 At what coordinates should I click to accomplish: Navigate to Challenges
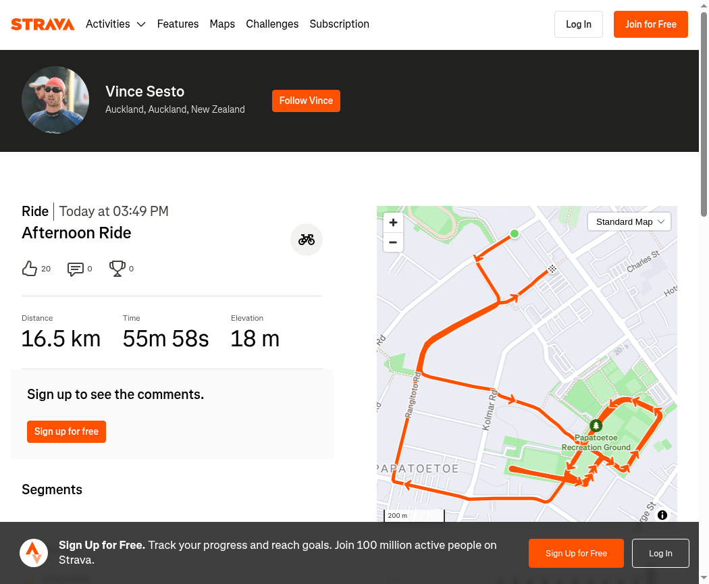[272, 24]
